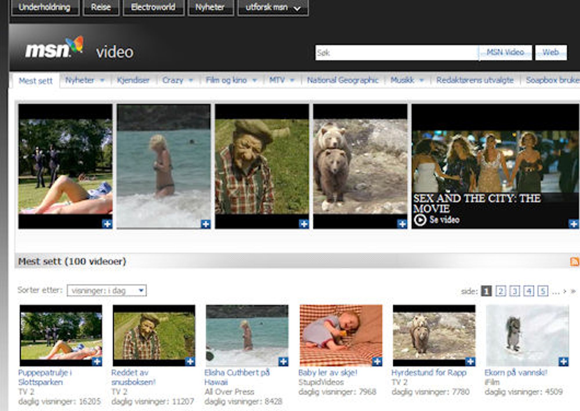Open the Hyrdestund for Rapp title link
The image size is (580, 411).
point(429,372)
